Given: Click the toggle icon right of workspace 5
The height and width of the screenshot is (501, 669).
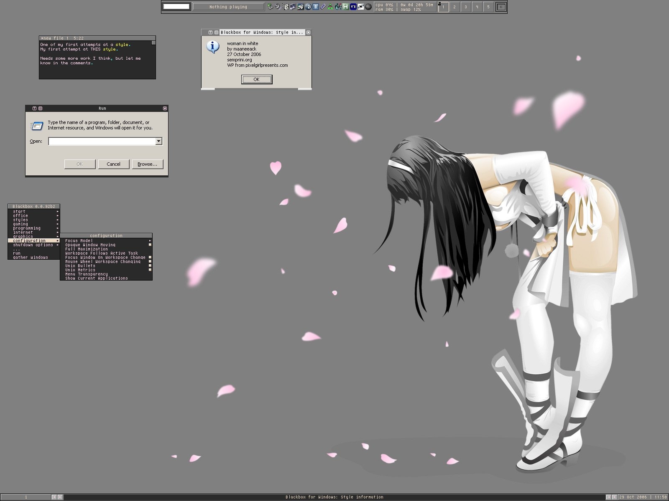Looking at the screenshot, I should 501,7.
